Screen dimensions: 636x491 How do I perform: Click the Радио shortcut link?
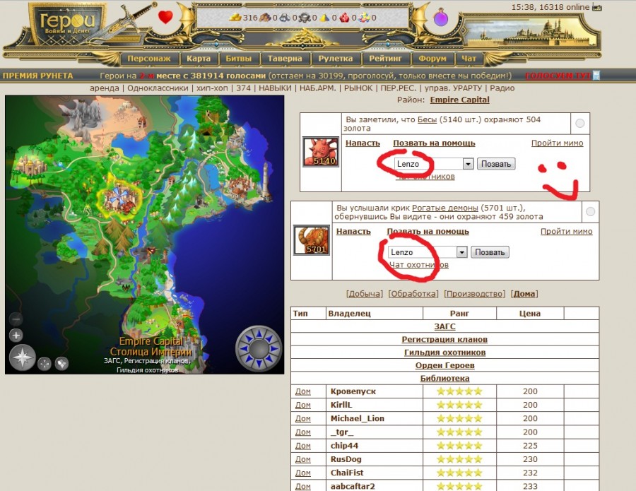502,88
